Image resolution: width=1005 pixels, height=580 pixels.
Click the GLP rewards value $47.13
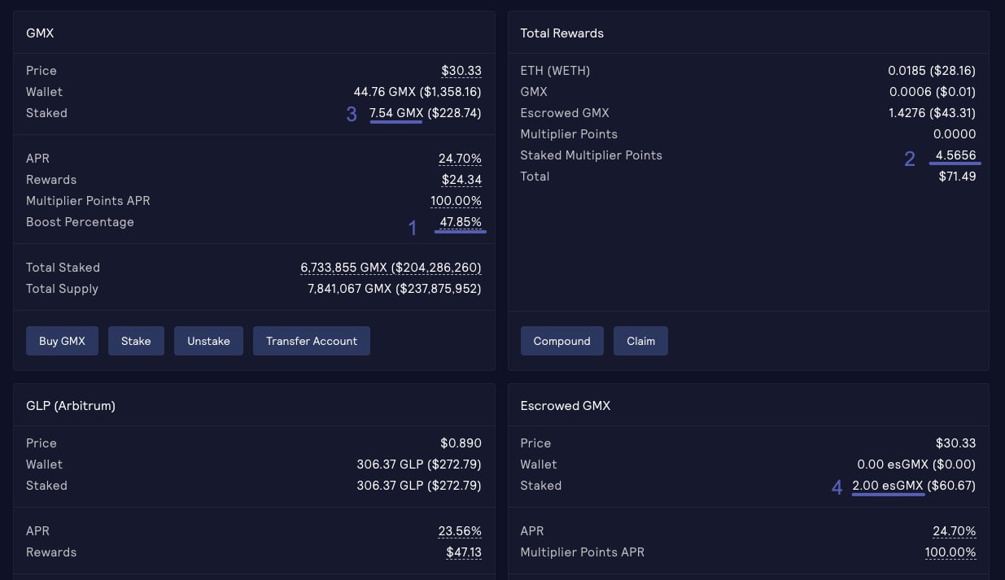(463, 552)
